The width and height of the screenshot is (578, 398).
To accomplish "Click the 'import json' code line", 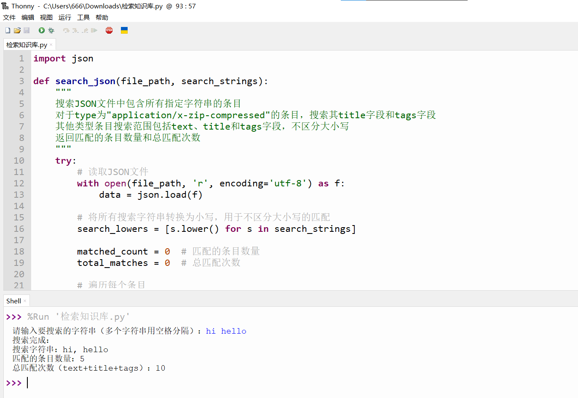I will (x=63, y=58).
